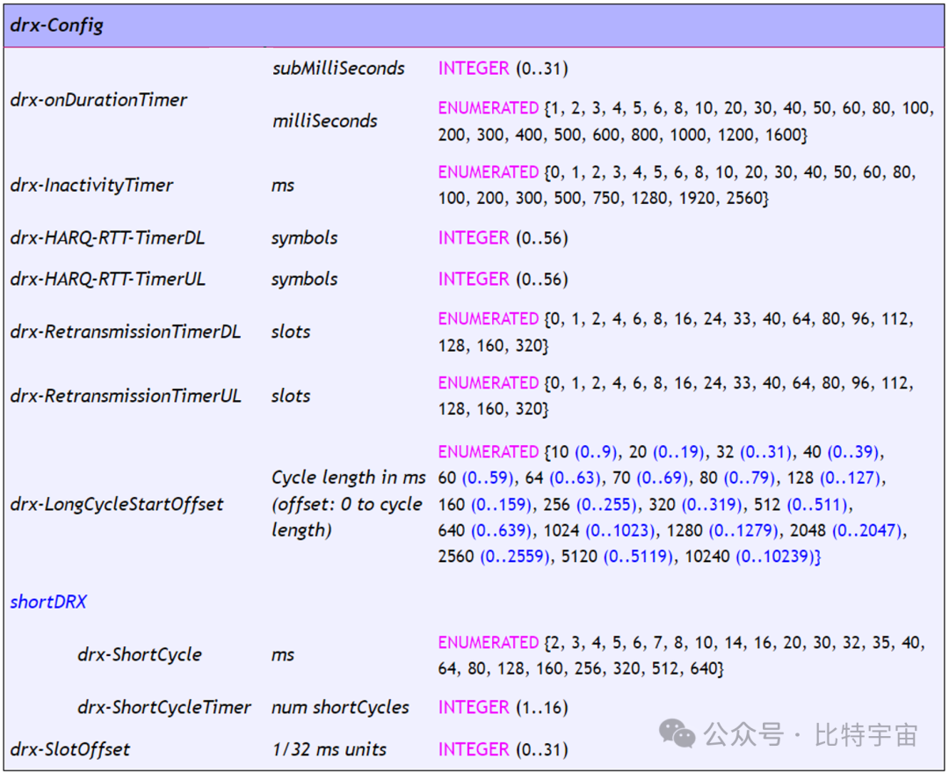The width and height of the screenshot is (949, 773).
Task: Click '1/32 ms units' label
Action: (330, 749)
